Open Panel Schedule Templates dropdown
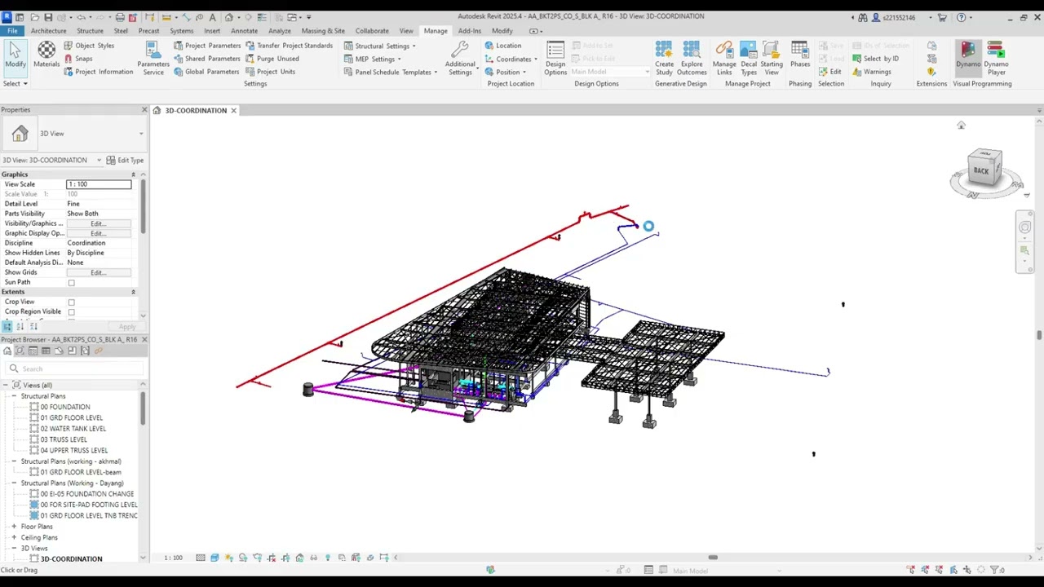The height and width of the screenshot is (587, 1044). [391, 72]
